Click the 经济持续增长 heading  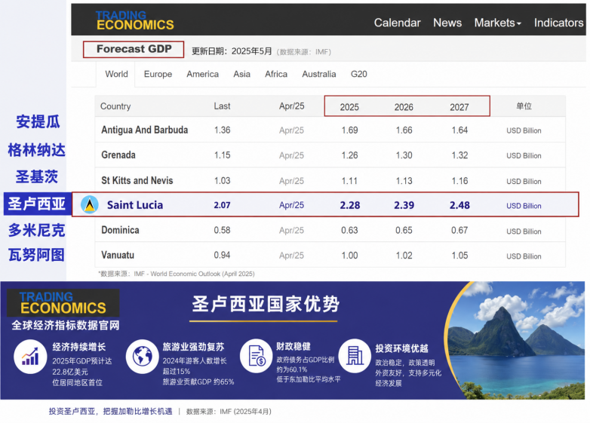click(79, 347)
